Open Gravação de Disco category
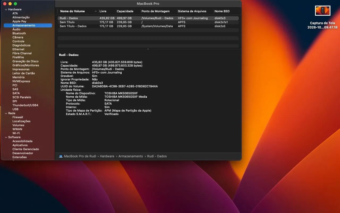Image resolution: width=340 pixels, height=213 pixels. point(25,61)
